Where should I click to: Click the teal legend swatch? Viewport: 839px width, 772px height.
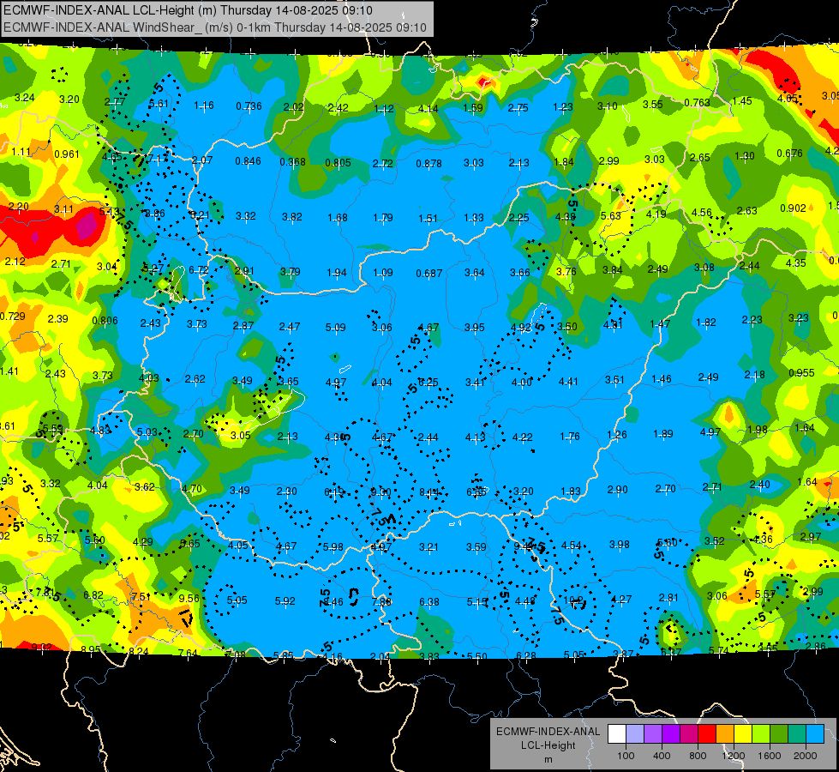pyautogui.click(x=797, y=734)
